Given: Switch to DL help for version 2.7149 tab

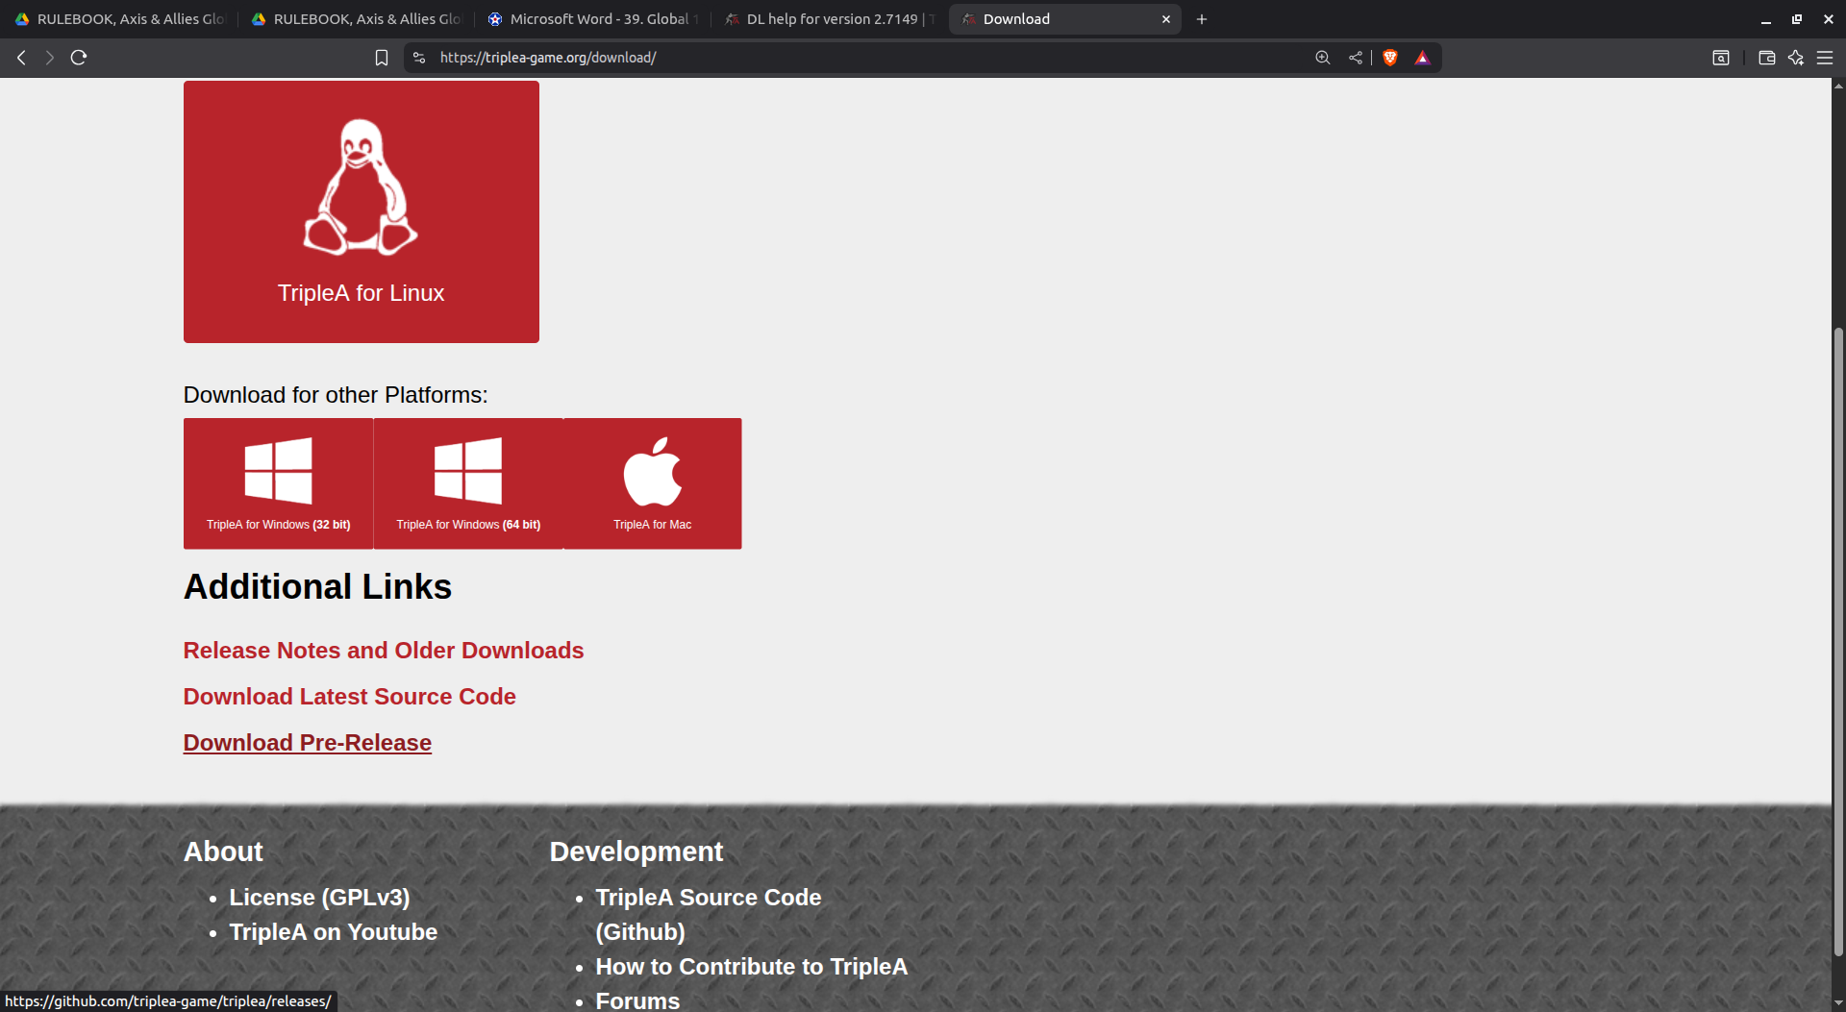Looking at the screenshot, I should coord(829,19).
